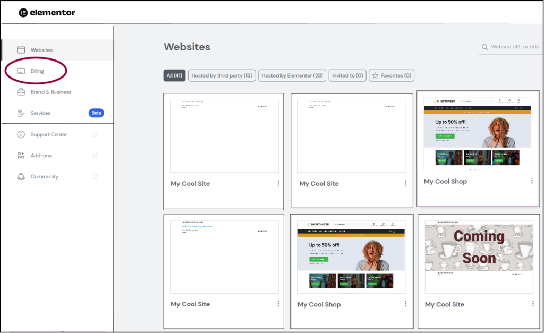The height and width of the screenshot is (333, 544).
Task: Filter by Favorites (0) star chip
Action: coord(392,76)
